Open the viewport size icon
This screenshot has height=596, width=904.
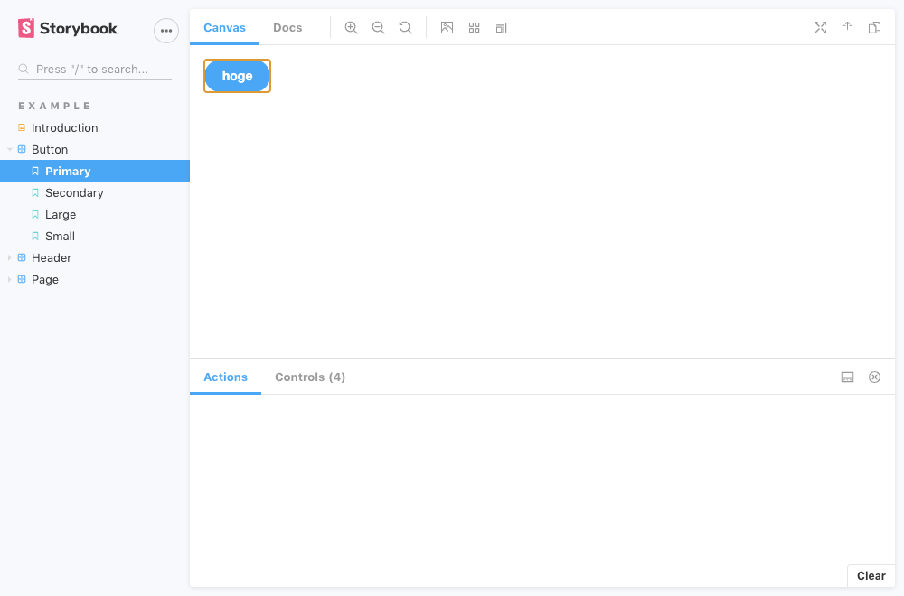tap(501, 28)
